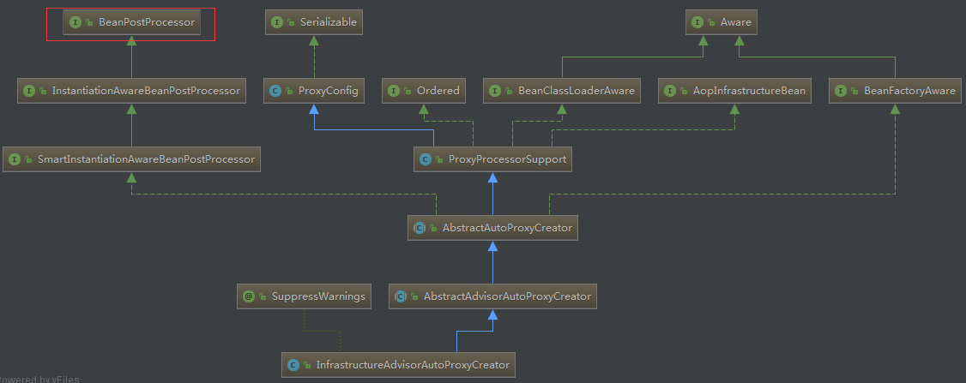Select the AbstractAdvisorAutoProxyCreator node
966x383 pixels.
pos(492,296)
